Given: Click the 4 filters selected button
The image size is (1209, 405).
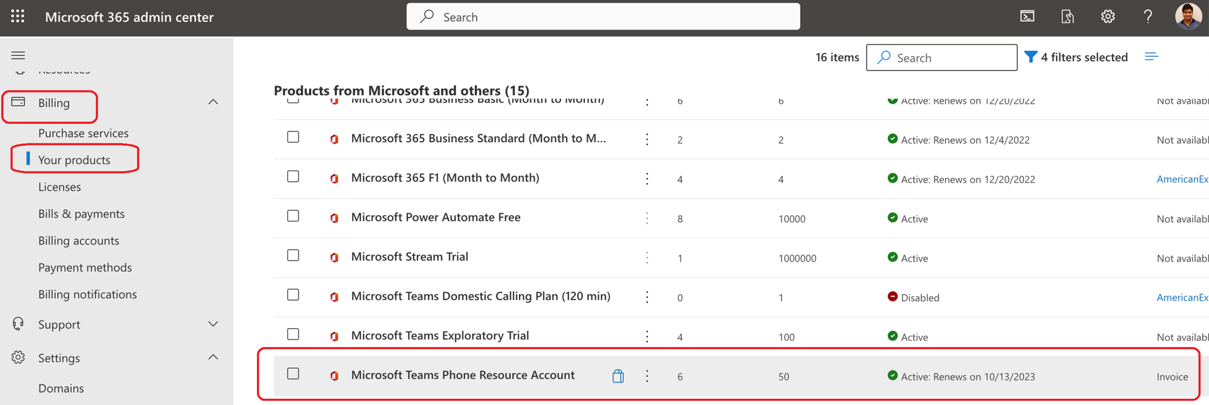Looking at the screenshot, I should pos(1076,57).
